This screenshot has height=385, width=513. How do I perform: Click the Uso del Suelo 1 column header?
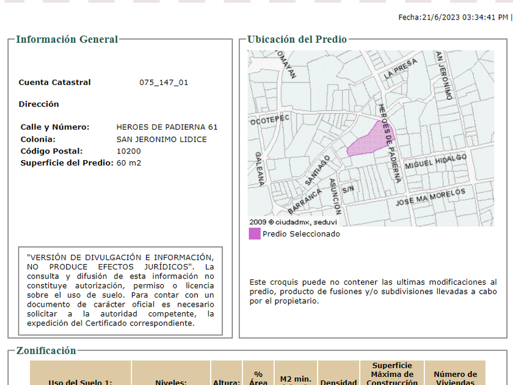[x=80, y=382]
